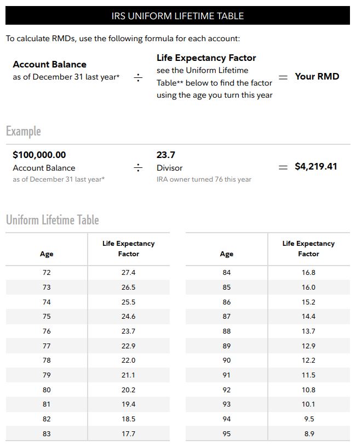Click the division symbol in the example row

tap(138, 167)
